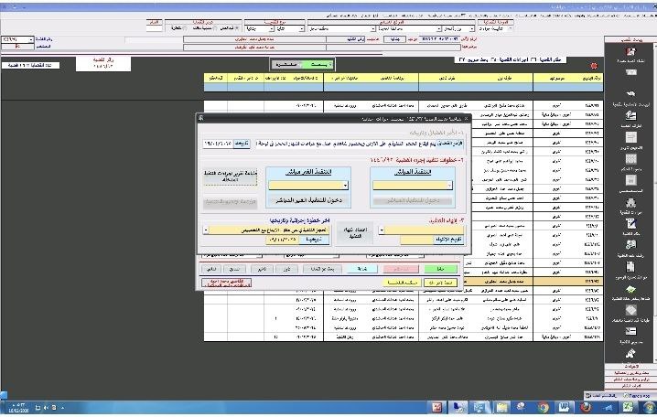
Task: Click the cyan button in the bottom button row
Action: coord(361,269)
